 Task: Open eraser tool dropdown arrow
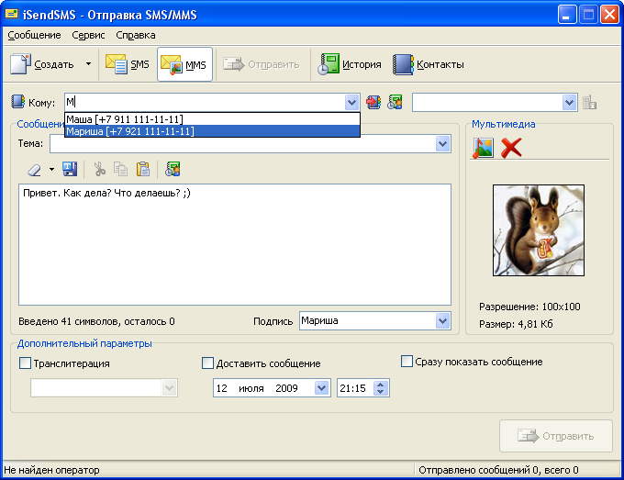(51, 170)
